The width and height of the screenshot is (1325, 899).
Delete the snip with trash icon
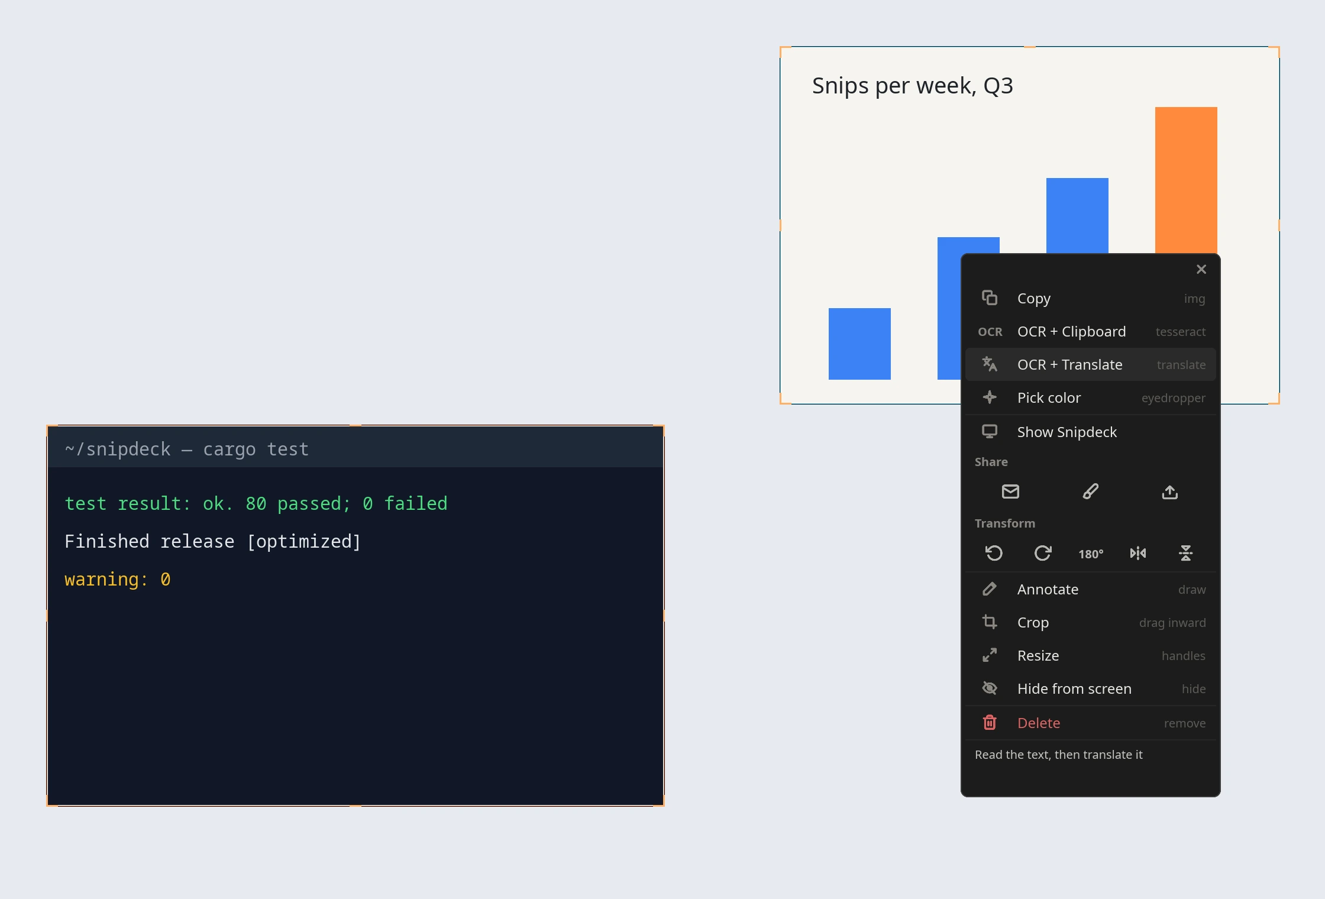[x=990, y=723]
